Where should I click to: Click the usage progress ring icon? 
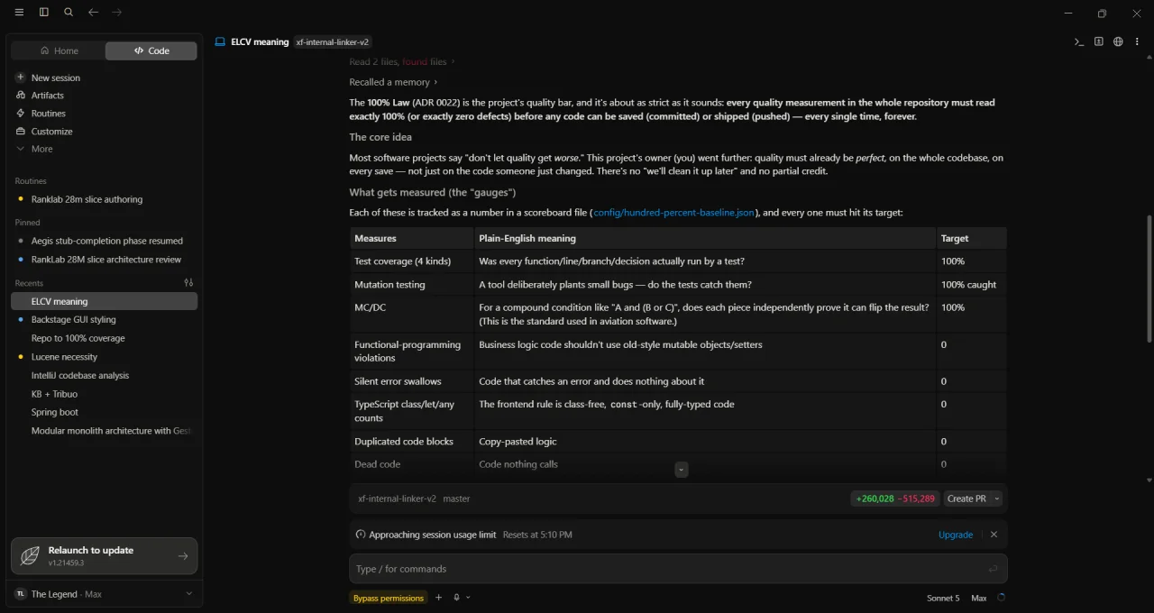coord(1001,597)
